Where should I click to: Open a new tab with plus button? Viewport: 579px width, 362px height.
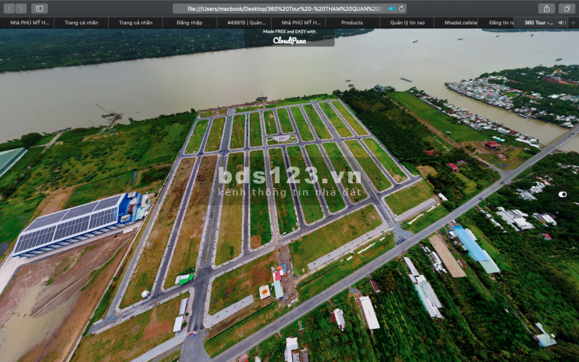coord(573,23)
